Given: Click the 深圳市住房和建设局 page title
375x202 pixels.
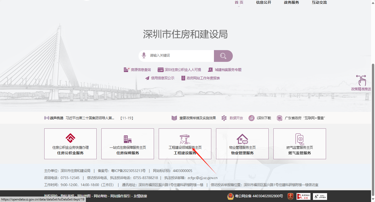Looking at the screenshot, I should click(185, 34).
